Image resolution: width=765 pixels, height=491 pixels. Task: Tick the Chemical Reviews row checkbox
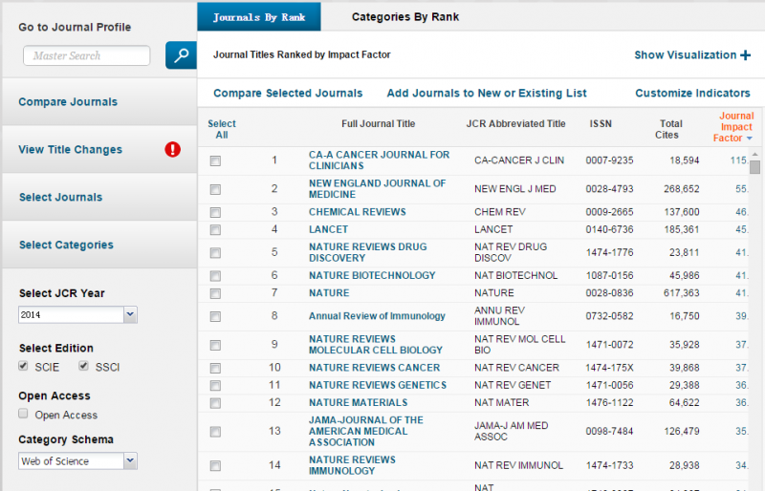pos(215,212)
